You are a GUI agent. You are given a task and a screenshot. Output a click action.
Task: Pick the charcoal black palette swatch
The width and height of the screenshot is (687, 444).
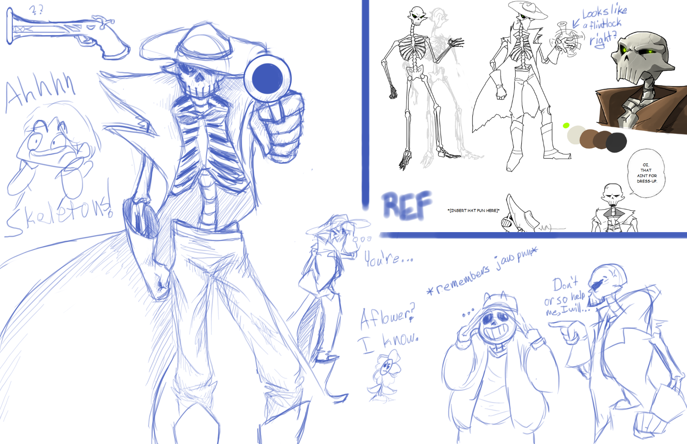(x=616, y=142)
